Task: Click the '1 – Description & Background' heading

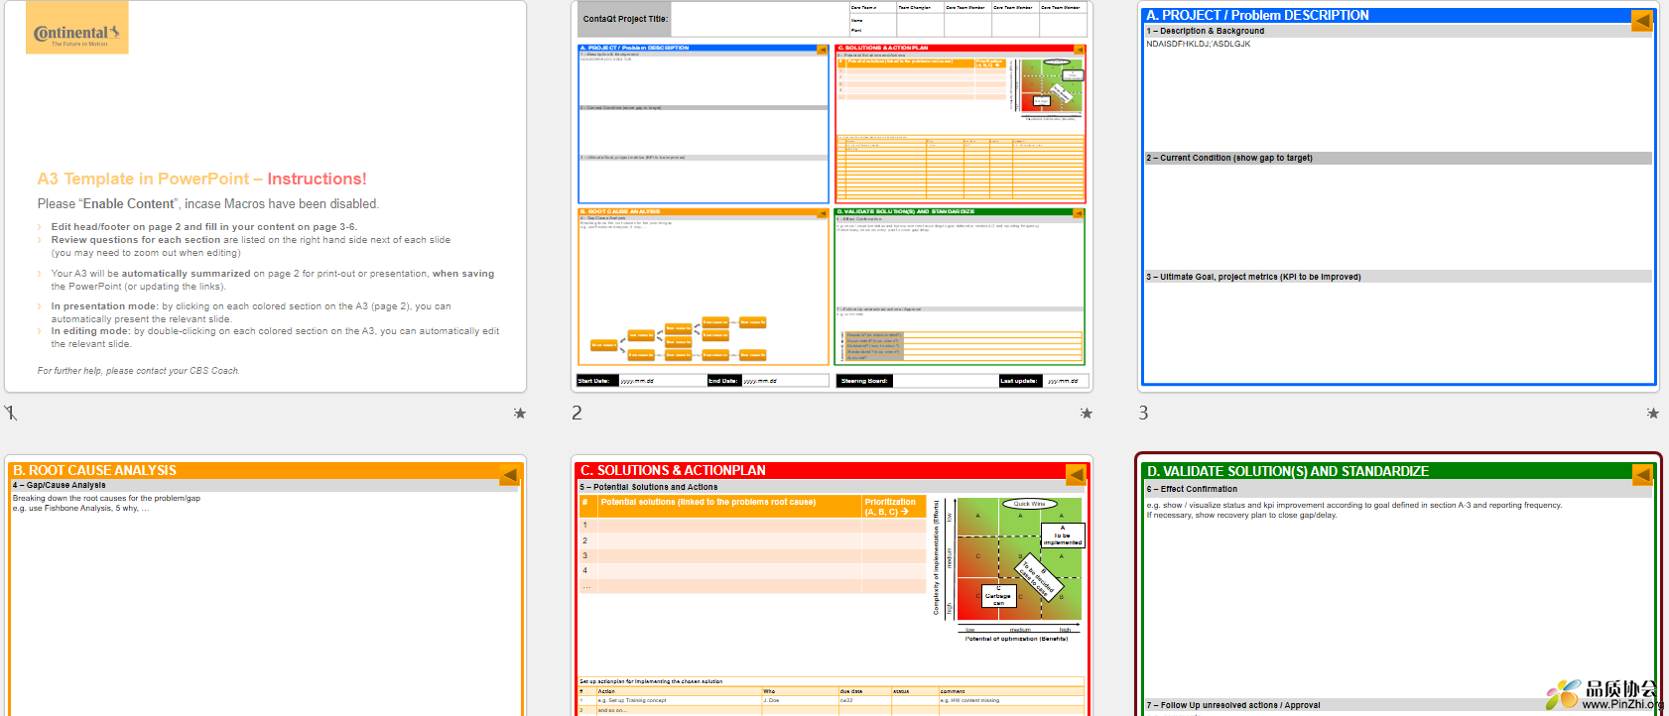Action: click(1206, 31)
